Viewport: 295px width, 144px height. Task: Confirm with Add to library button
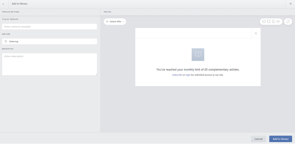coord(281,139)
